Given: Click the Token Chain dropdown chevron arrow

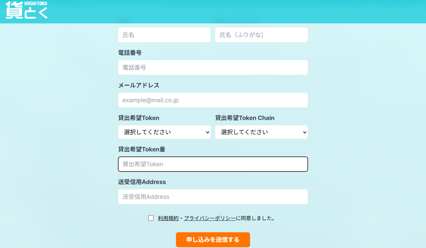Looking at the screenshot, I should (x=305, y=133).
